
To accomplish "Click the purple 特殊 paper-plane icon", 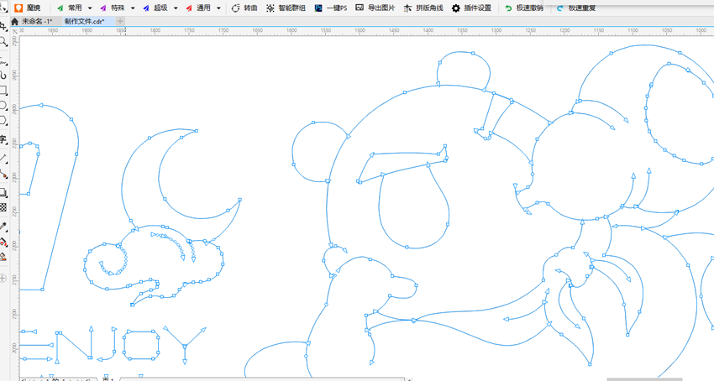I will click(x=103, y=8).
